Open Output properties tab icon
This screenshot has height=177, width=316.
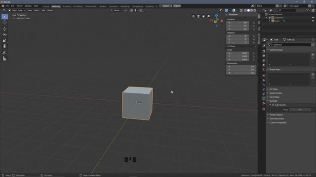264,56
